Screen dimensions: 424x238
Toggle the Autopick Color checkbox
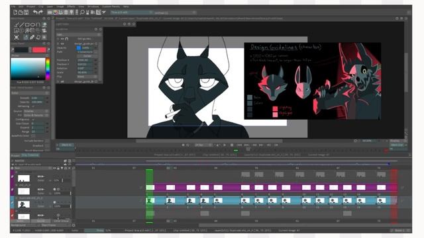(x=33, y=136)
